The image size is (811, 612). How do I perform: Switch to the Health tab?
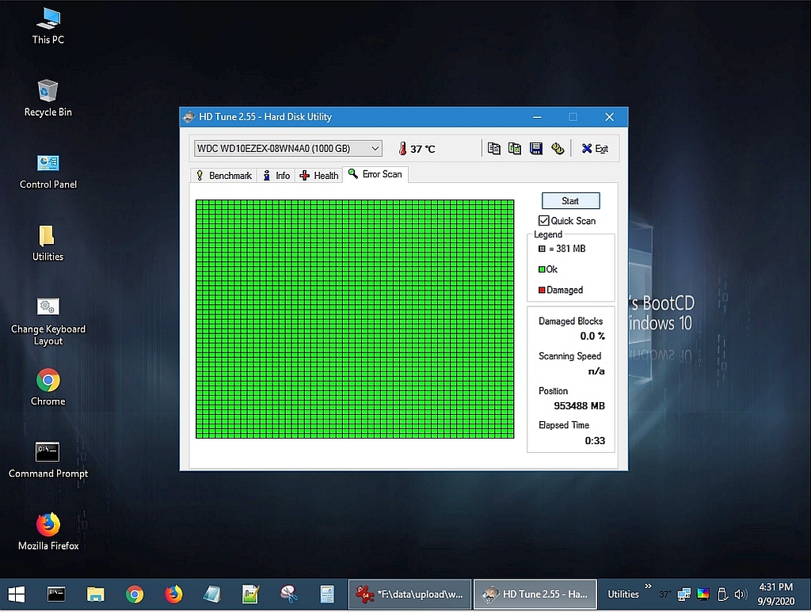pyautogui.click(x=319, y=176)
